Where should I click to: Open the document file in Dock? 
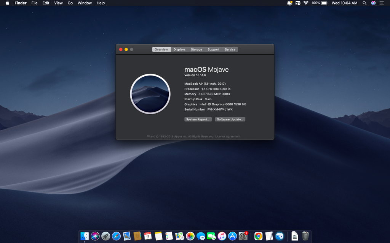[x=294, y=236]
